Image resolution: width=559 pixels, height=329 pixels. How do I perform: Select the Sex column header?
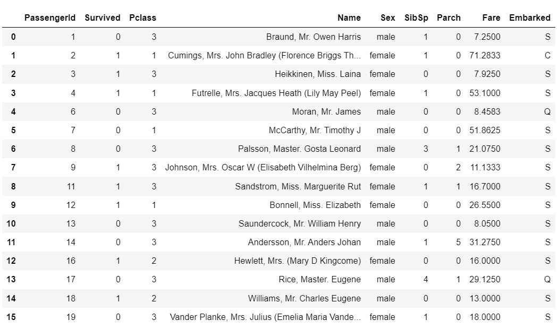tap(387, 18)
